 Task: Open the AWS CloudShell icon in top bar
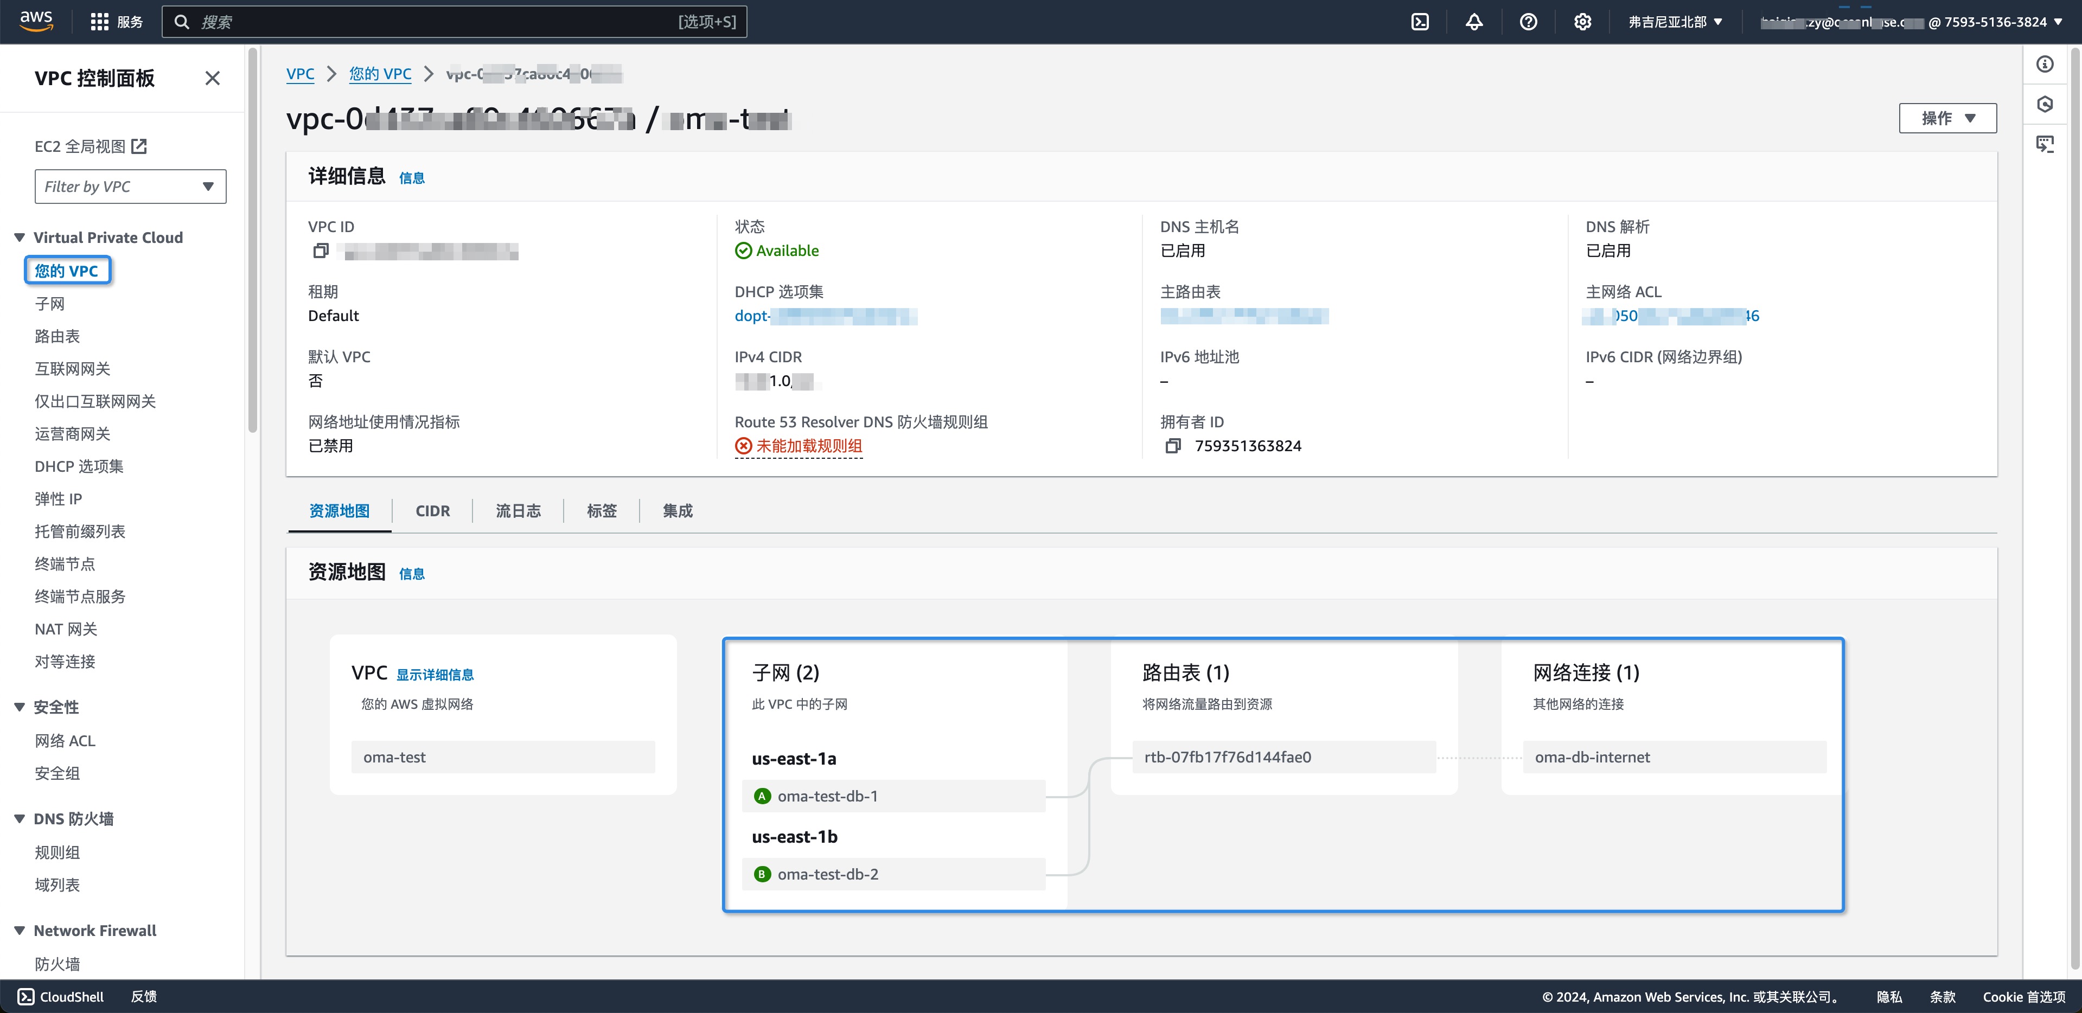click(x=1420, y=22)
